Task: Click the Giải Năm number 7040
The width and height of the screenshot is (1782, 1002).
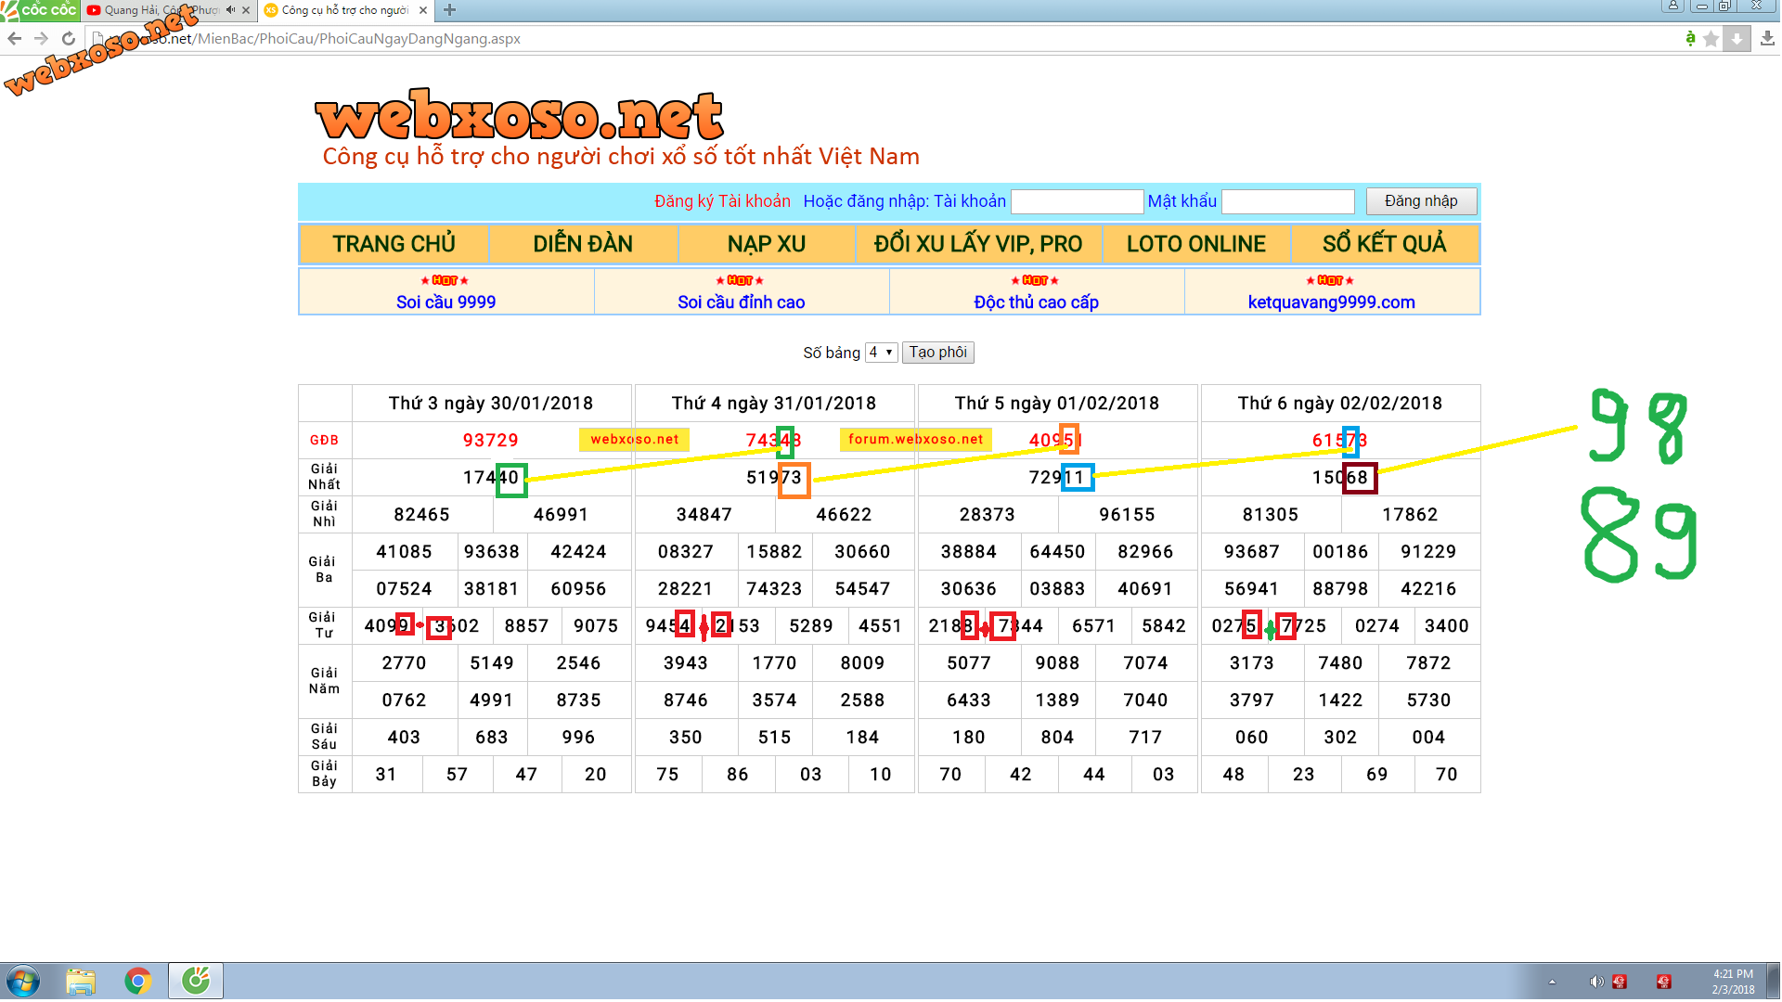Action: 1145,700
